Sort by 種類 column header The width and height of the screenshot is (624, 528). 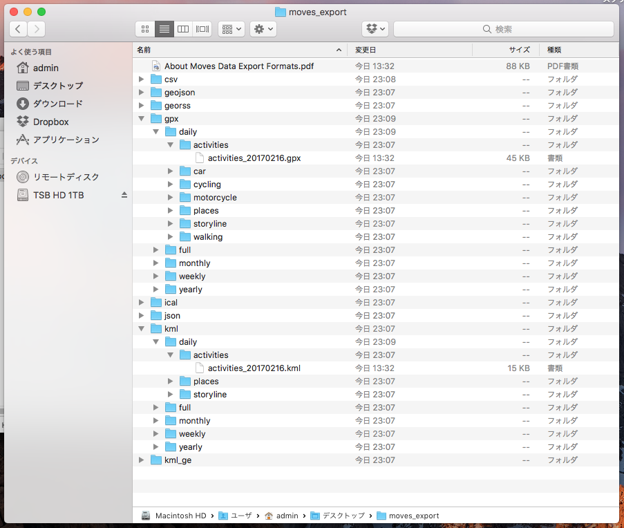(579, 50)
